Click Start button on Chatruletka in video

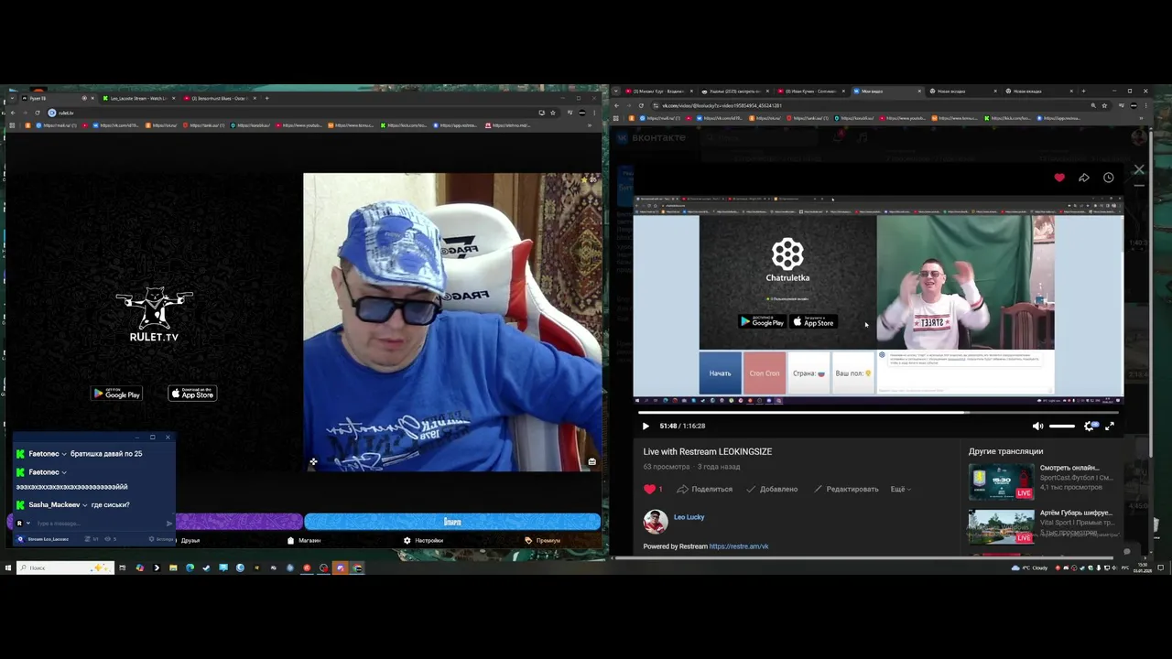pos(721,373)
